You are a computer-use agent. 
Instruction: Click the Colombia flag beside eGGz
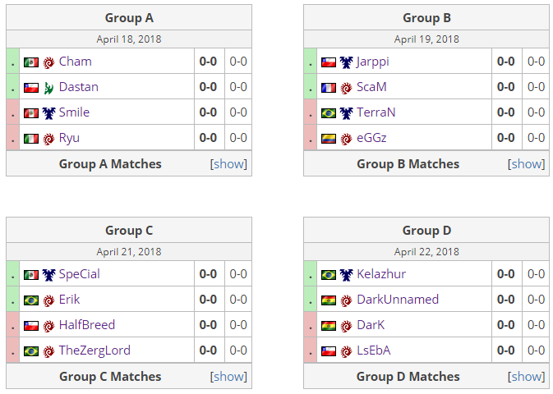click(x=329, y=138)
